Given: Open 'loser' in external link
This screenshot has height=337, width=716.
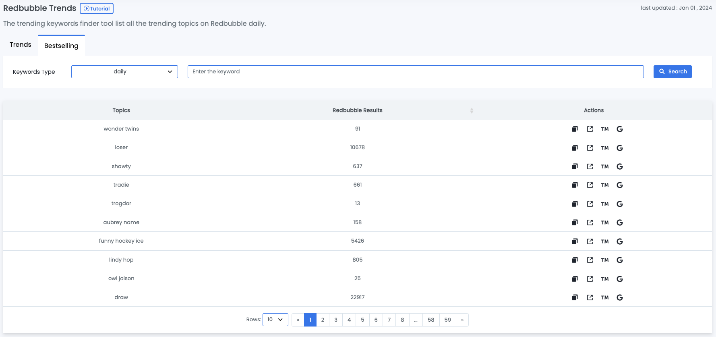Looking at the screenshot, I should point(590,148).
